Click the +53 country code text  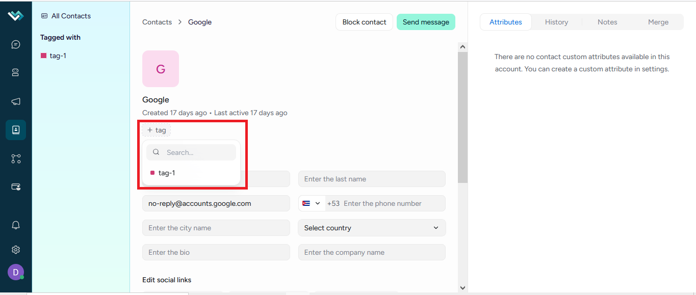[333, 203]
